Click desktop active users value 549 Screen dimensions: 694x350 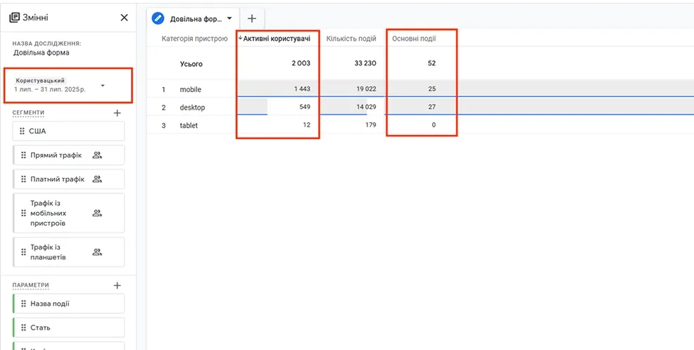(305, 107)
